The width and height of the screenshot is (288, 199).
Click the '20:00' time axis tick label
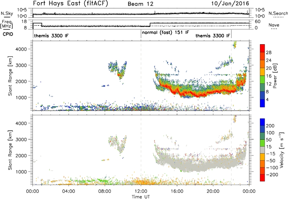pos(213,191)
